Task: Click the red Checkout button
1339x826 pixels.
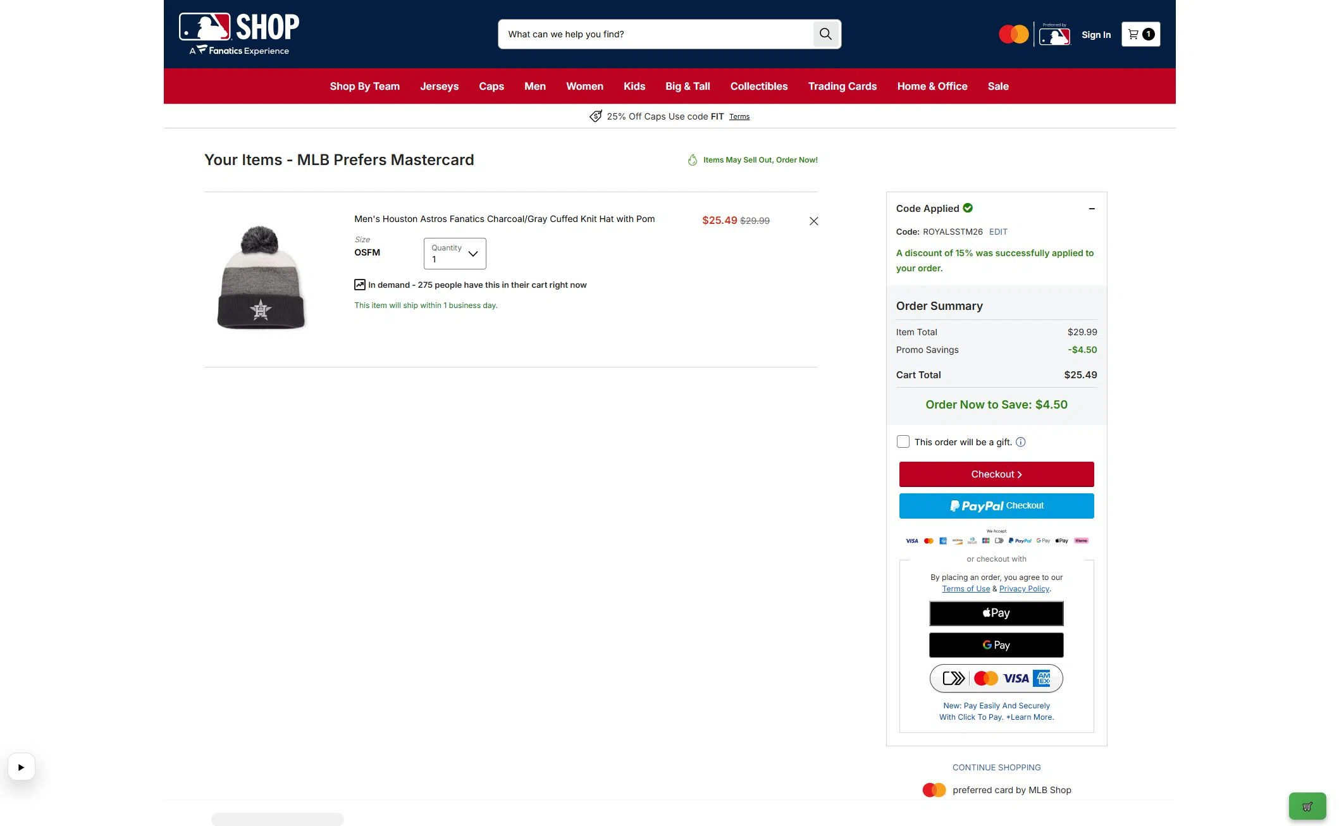Action: (x=996, y=474)
